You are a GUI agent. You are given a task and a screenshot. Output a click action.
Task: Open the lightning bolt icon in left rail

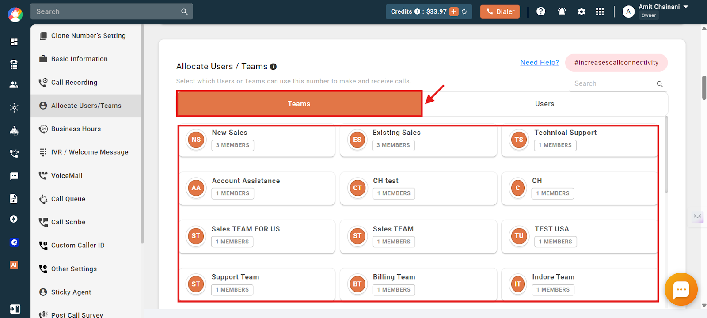click(x=14, y=219)
